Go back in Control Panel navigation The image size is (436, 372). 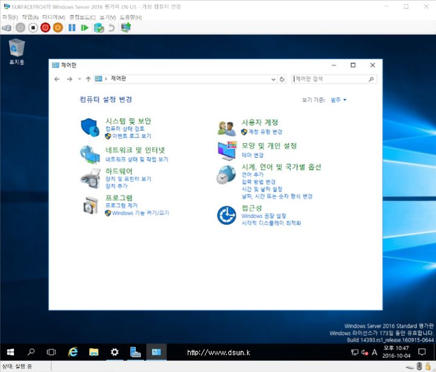point(57,79)
